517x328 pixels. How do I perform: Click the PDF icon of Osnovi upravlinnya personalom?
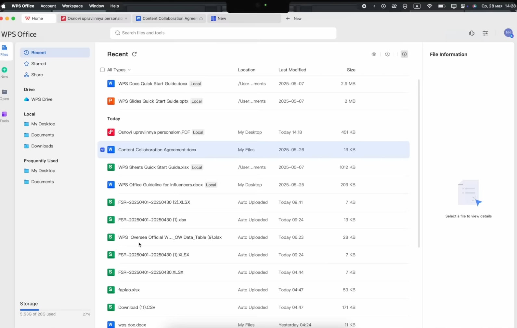111,132
